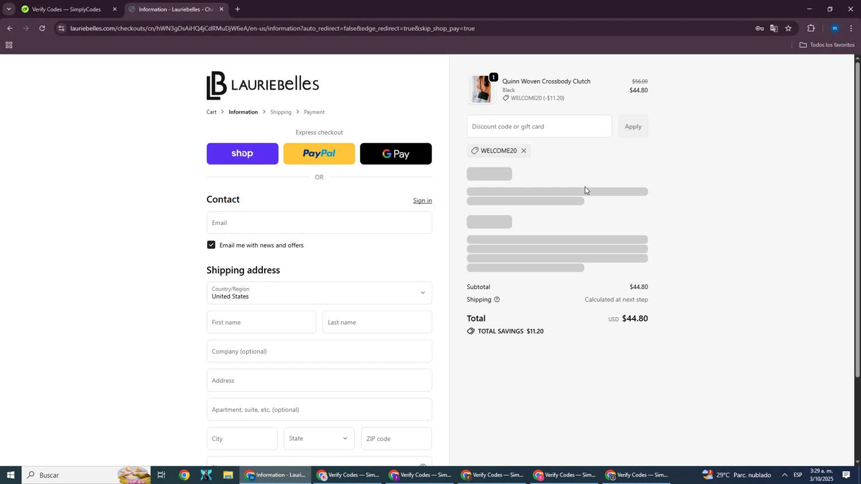This screenshot has height=484, width=861.
Task: Launch Chrome from taskbar
Action: click(184, 475)
